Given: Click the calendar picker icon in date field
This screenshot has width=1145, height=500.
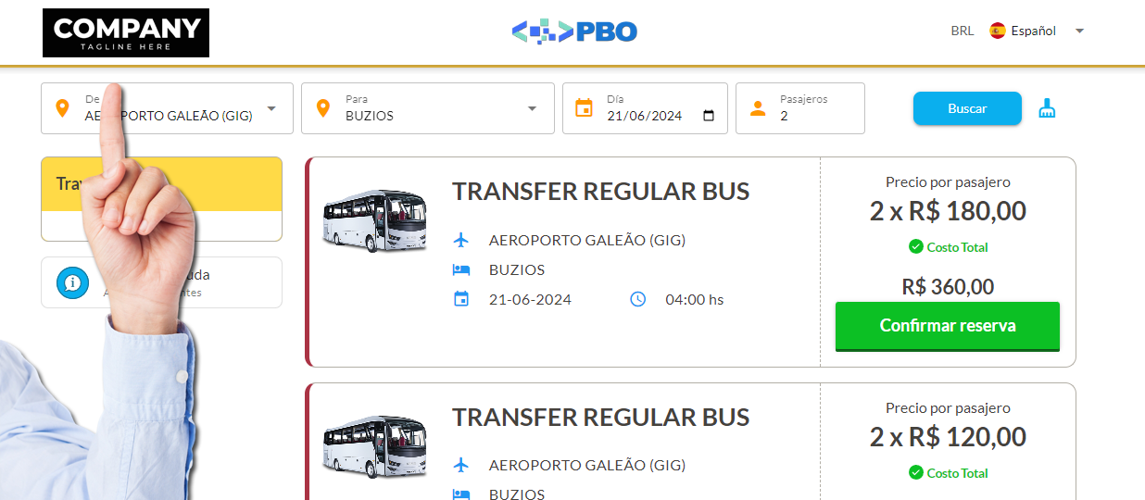Looking at the screenshot, I should pyautogui.click(x=709, y=116).
